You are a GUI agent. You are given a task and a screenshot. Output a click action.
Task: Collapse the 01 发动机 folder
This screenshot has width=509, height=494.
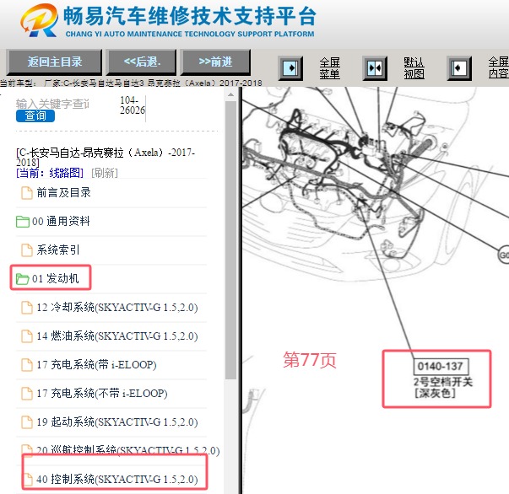[55, 278]
